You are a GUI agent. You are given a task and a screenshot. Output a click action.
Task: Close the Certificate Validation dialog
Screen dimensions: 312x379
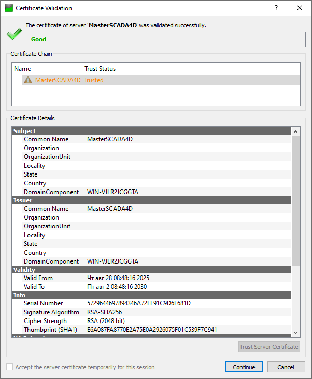click(300, 8)
